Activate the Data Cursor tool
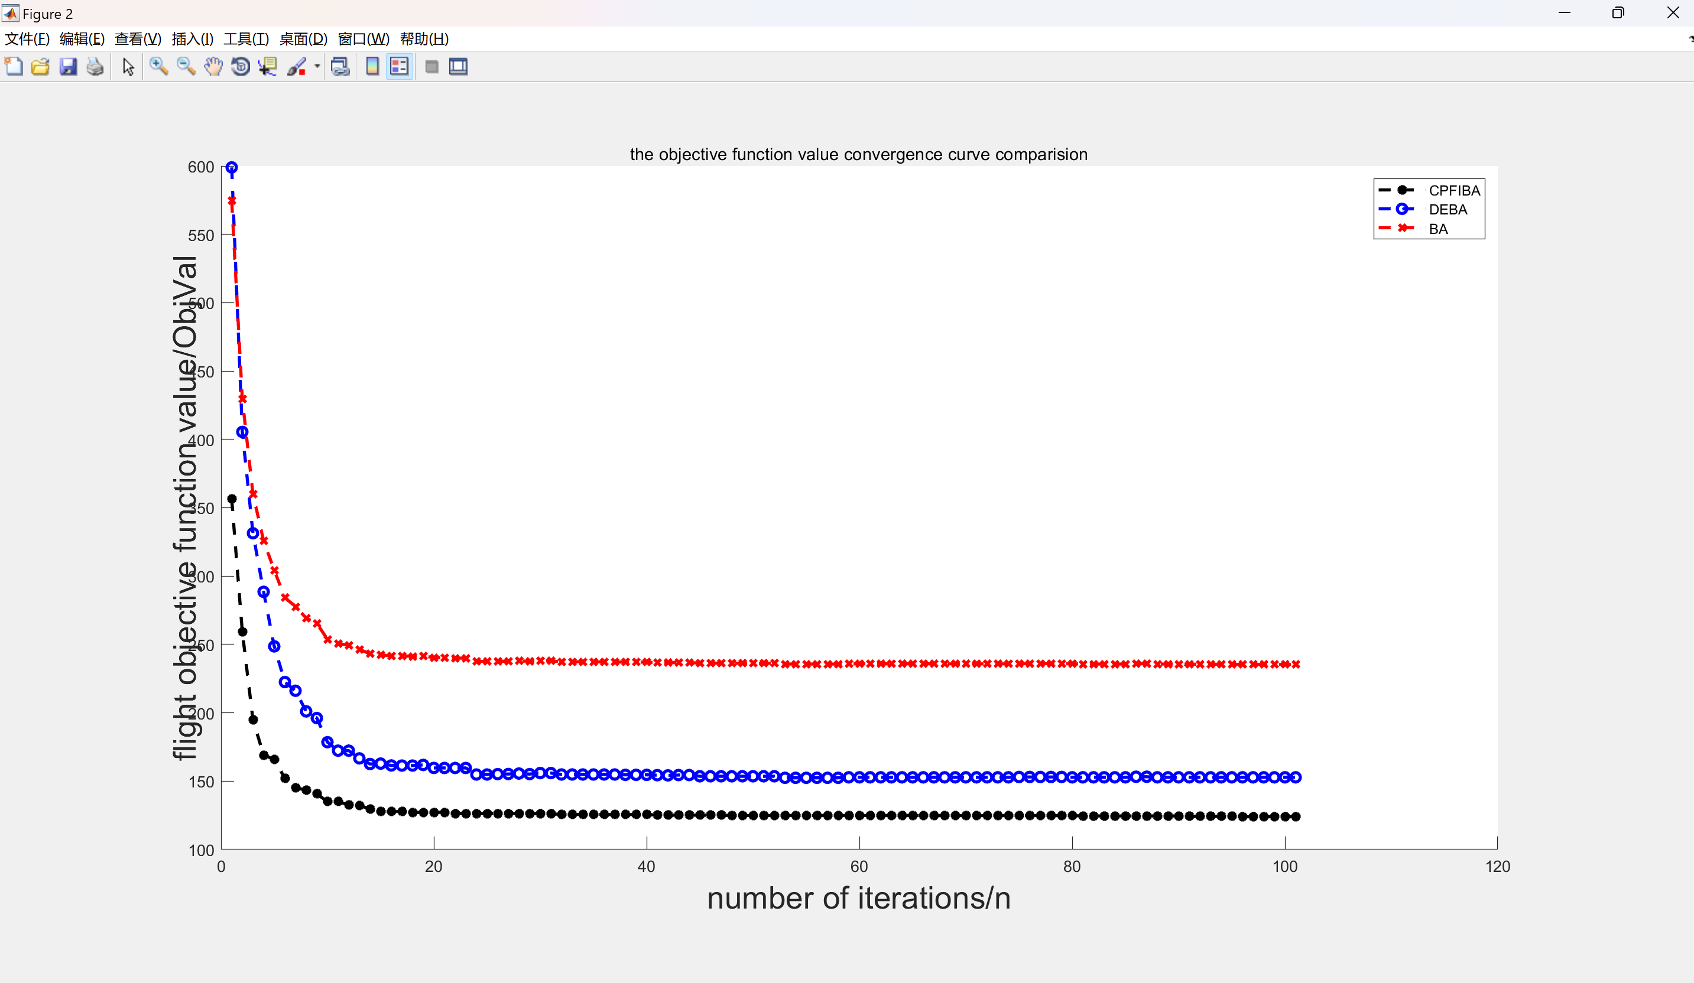The height and width of the screenshot is (983, 1694). click(x=268, y=67)
